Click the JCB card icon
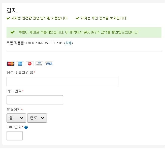The image size is (166, 150). (30, 64)
